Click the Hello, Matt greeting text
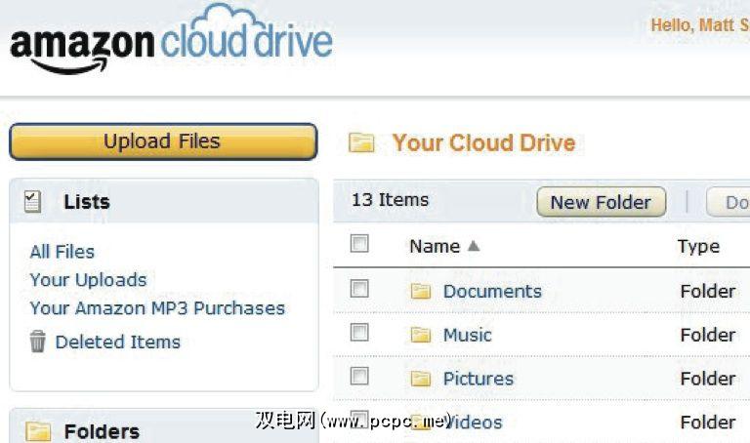The width and height of the screenshot is (750, 443). click(700, 24)
